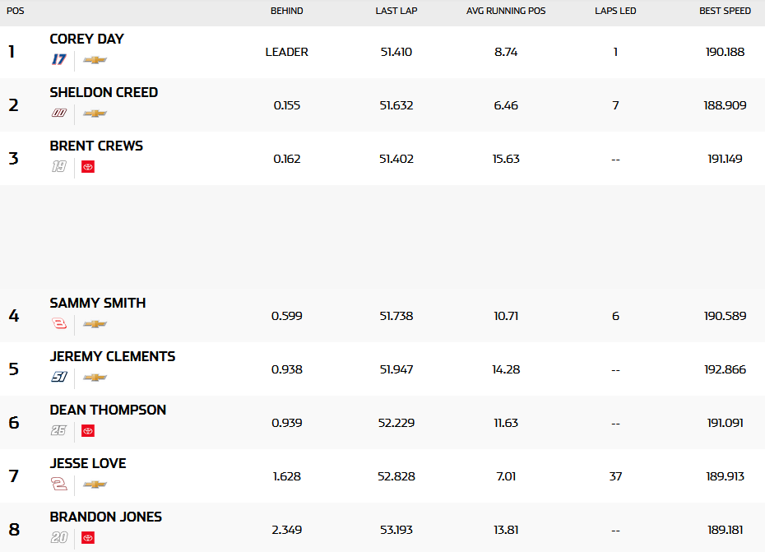Select Jesse Love's number 2 car badge
765x552 pixels.
tap(59, 485)
